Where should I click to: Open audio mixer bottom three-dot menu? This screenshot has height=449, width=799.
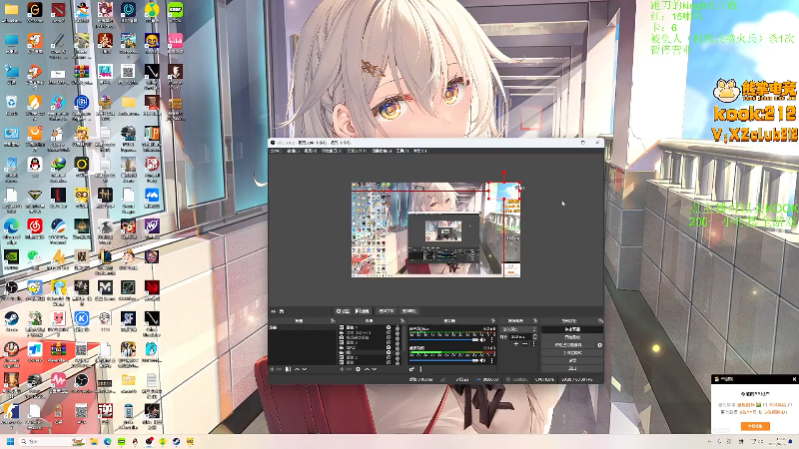[420, 369]
